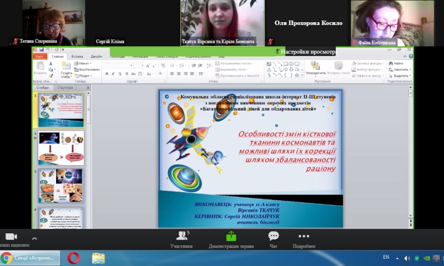Click the right arrow shape in gallery
This screenshot has height=266, width=444.
point(286,69)
